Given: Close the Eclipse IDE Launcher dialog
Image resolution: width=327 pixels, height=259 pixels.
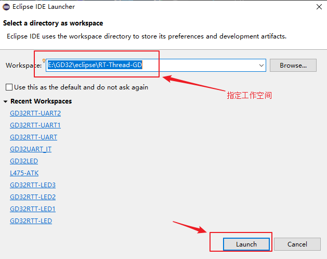Looking at the screenshot, I should 318,7.
